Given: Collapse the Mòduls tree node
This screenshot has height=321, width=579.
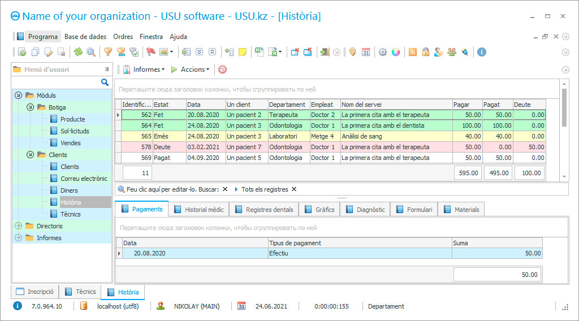Looking at the screenshot, I should (x=18, y=96).
